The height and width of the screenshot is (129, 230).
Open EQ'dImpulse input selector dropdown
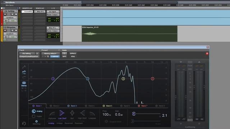click(x=53, y=28)
